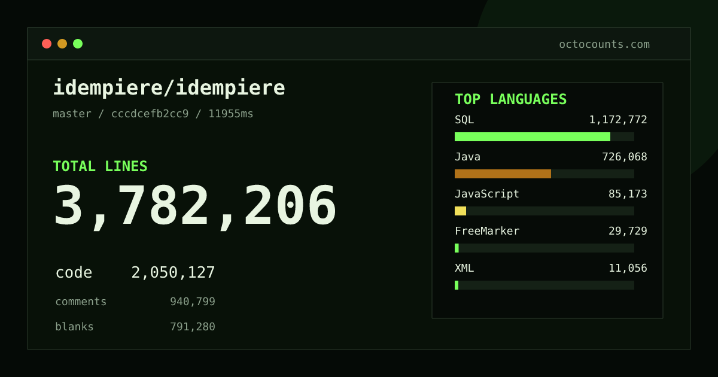Click the red window dot
The width and height of the screenshot is (718, 377).
coord(47,44)
